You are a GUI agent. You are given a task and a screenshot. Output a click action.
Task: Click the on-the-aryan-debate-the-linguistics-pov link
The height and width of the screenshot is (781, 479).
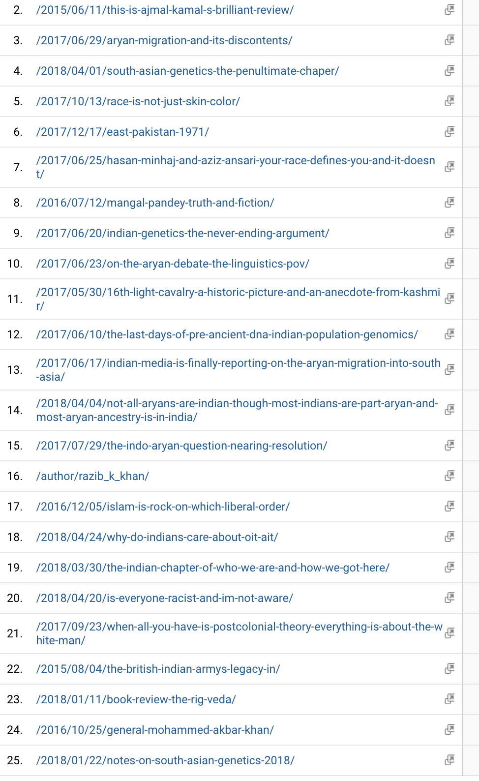point(173,264)
